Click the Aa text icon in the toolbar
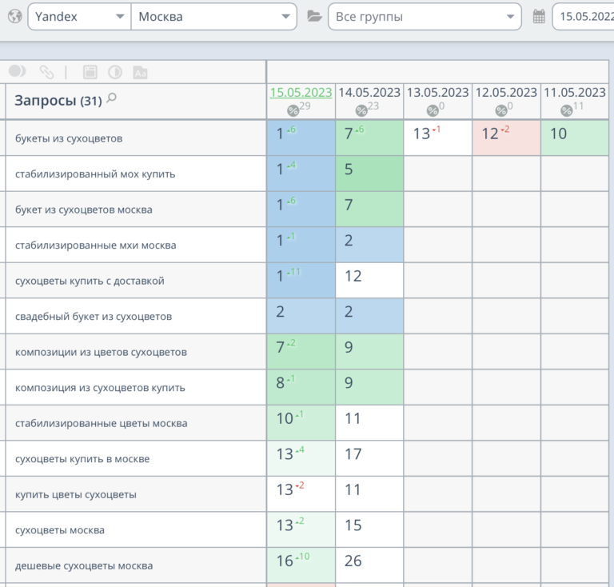 (x=141, y=72)
